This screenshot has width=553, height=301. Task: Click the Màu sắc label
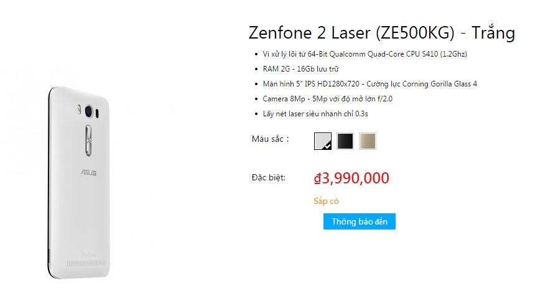point(269,139)
